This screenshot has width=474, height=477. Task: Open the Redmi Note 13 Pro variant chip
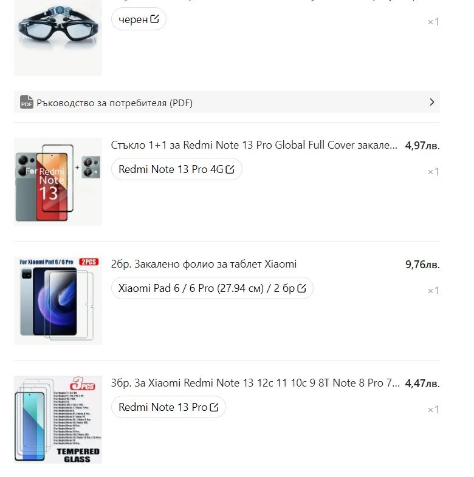click(168, 407)
